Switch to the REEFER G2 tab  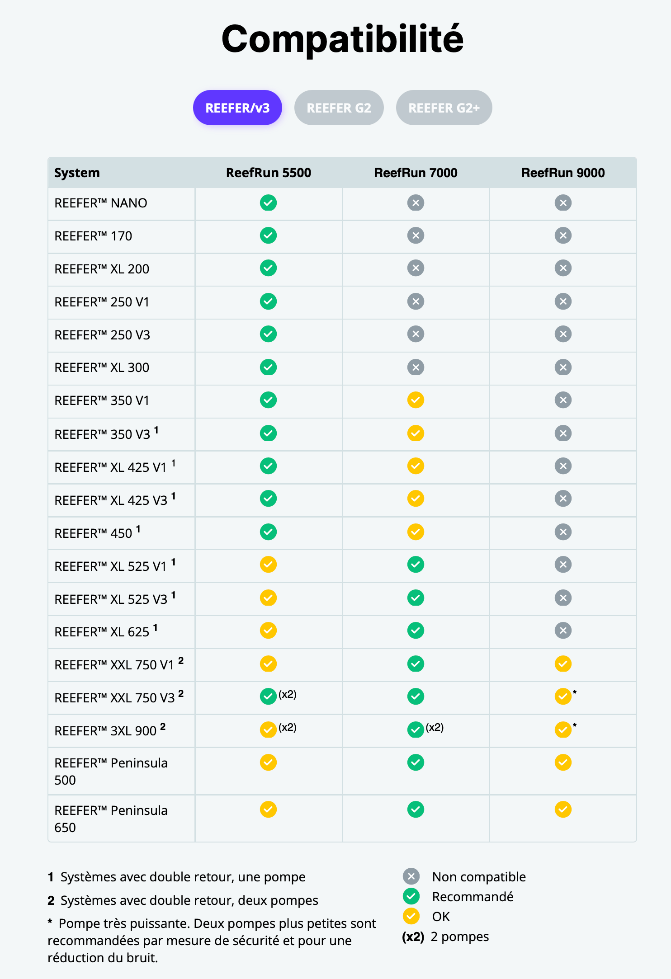click(339, 108)
